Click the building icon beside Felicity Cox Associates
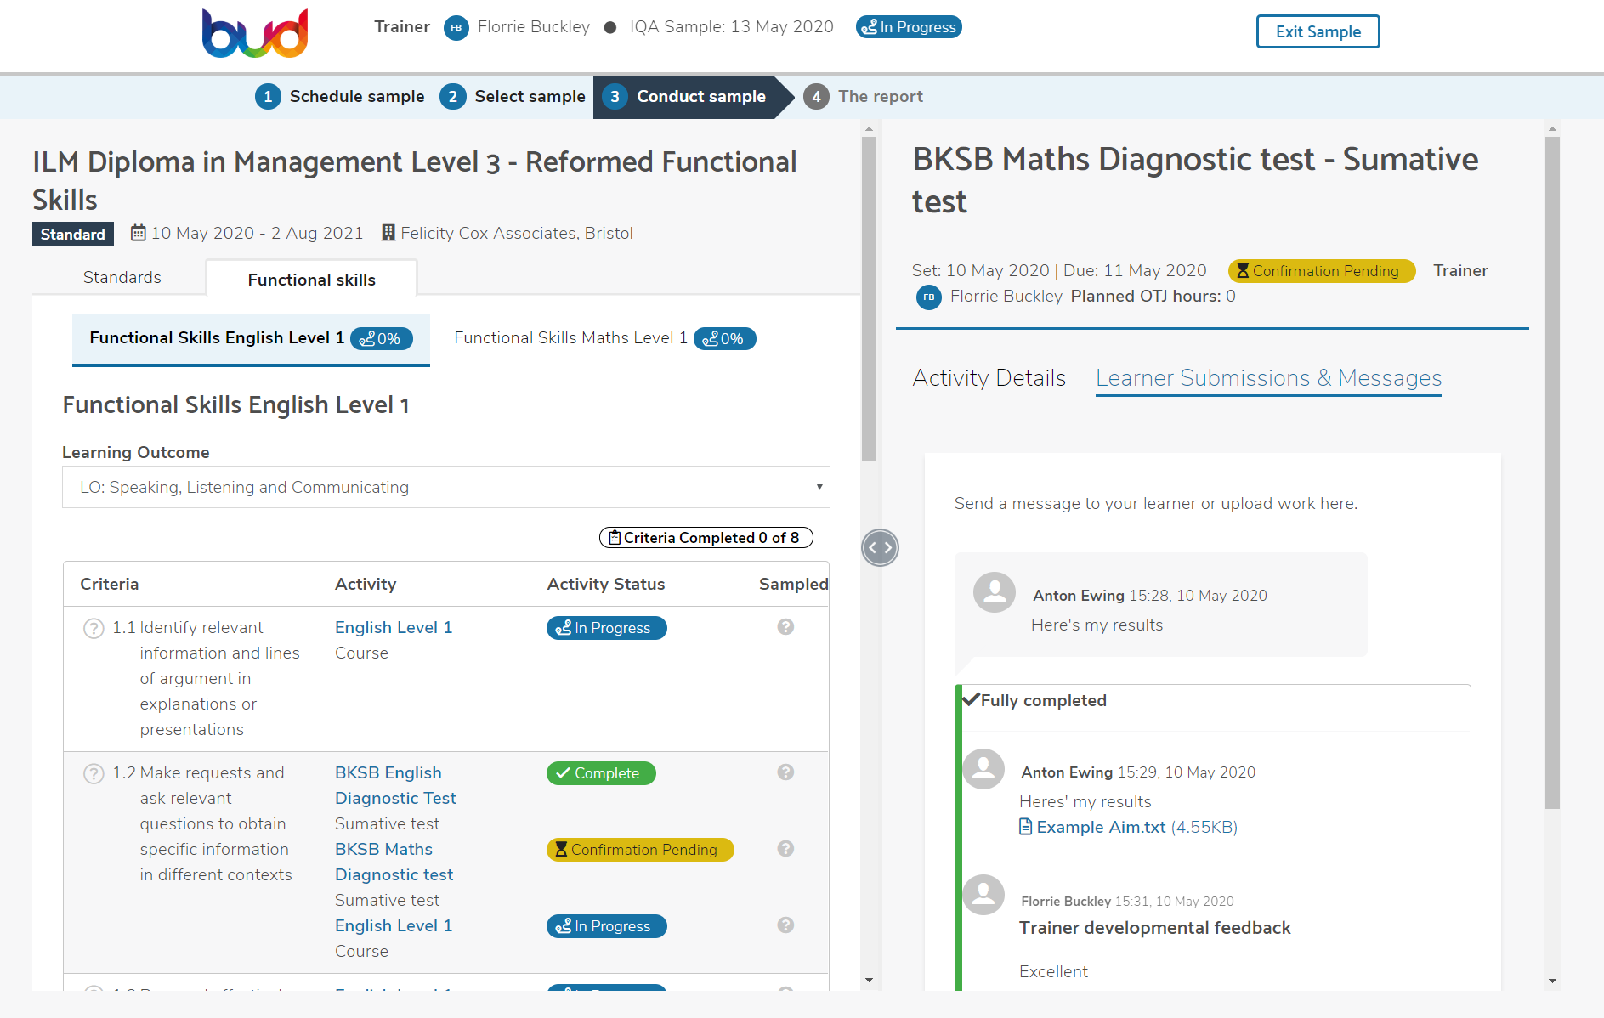The width and height of the screenshot is (1604, 1018). (x=388, y=233)
